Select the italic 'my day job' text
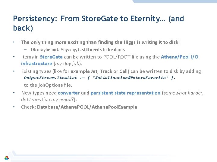Viewport: 217px width, 162px height. point(67,64)
